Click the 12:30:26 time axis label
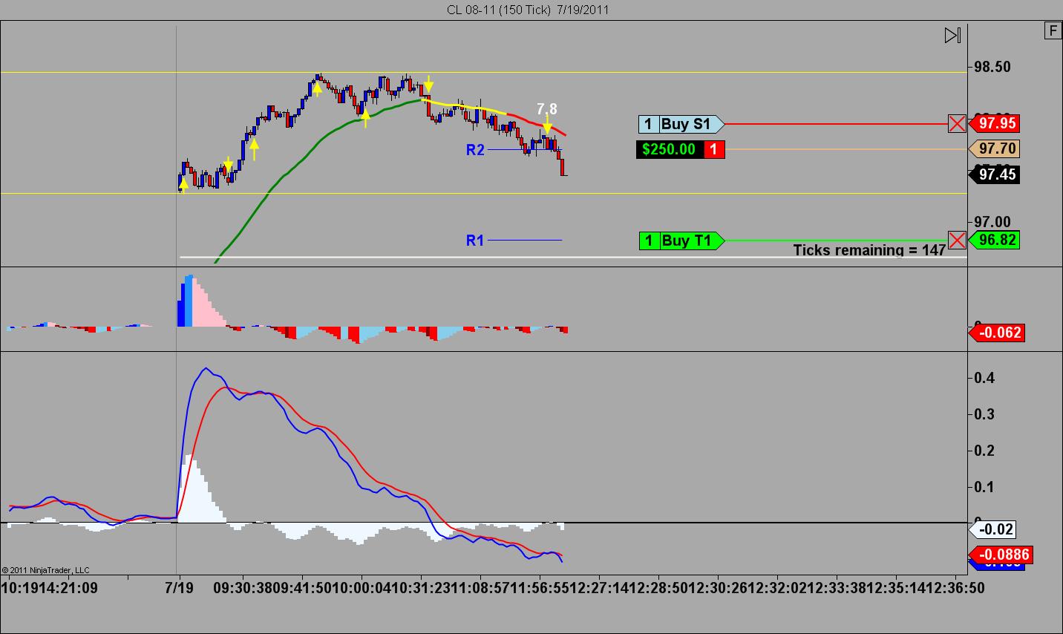This screenshot has height=634, width=1063. coord(718,588)
